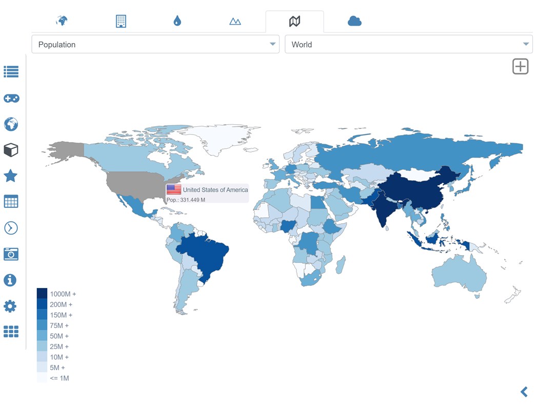Switch to the building tab
Image resolution: width=538 pixels, height=404 pixels.
tap(121, 21)
